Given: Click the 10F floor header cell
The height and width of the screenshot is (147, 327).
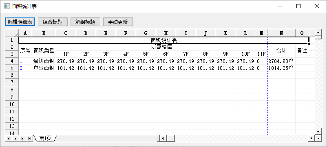Looking at the screenshot, I should click(x=246, y=54).
